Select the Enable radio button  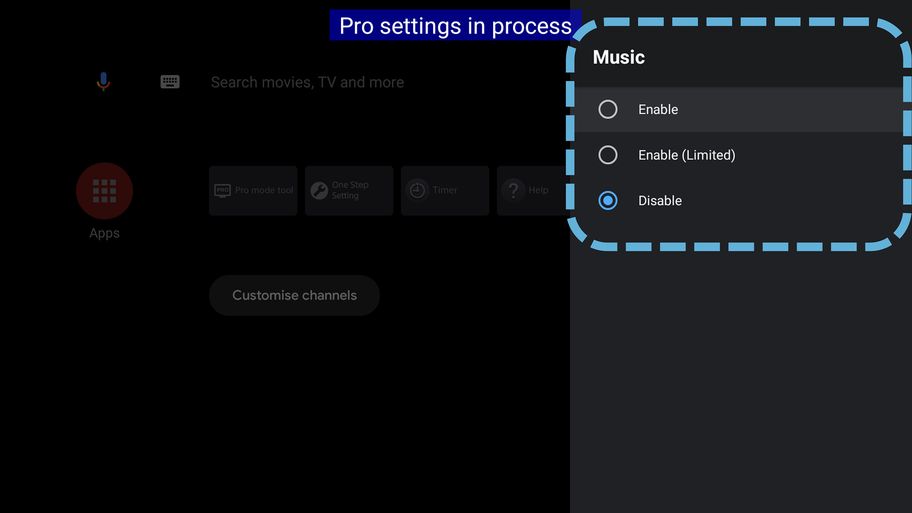(x=608, y=109)
